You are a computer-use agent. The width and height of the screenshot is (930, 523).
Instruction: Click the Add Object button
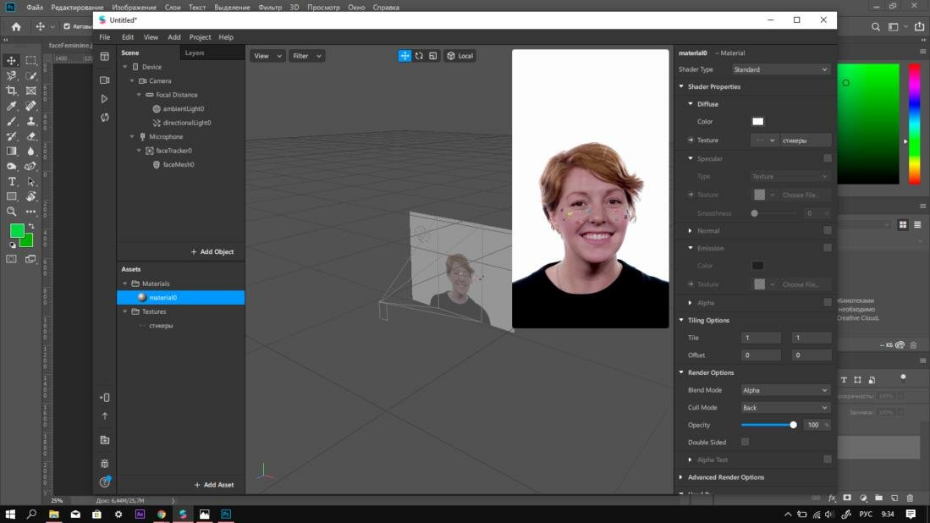(212, 252)
